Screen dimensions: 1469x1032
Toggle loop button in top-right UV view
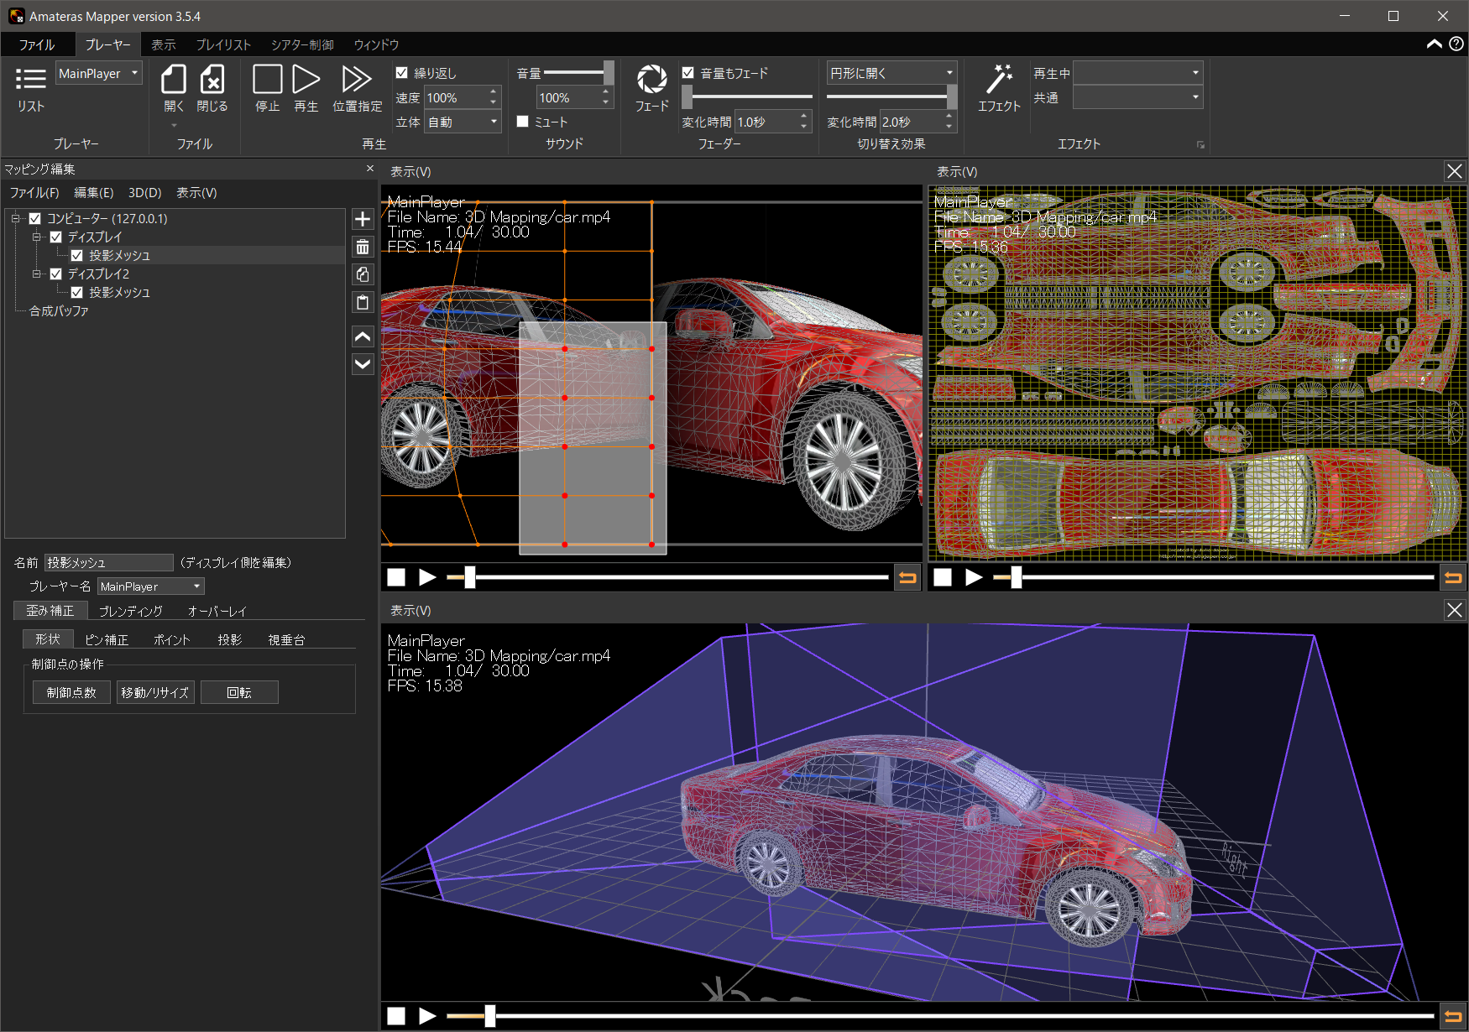point(1453,577)
